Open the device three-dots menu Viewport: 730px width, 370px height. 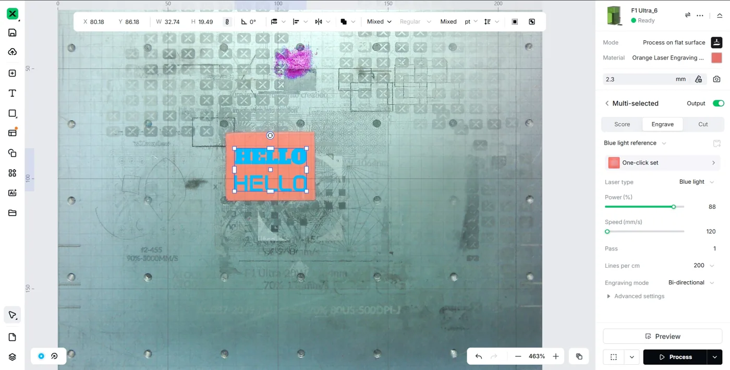pos(700,15)
